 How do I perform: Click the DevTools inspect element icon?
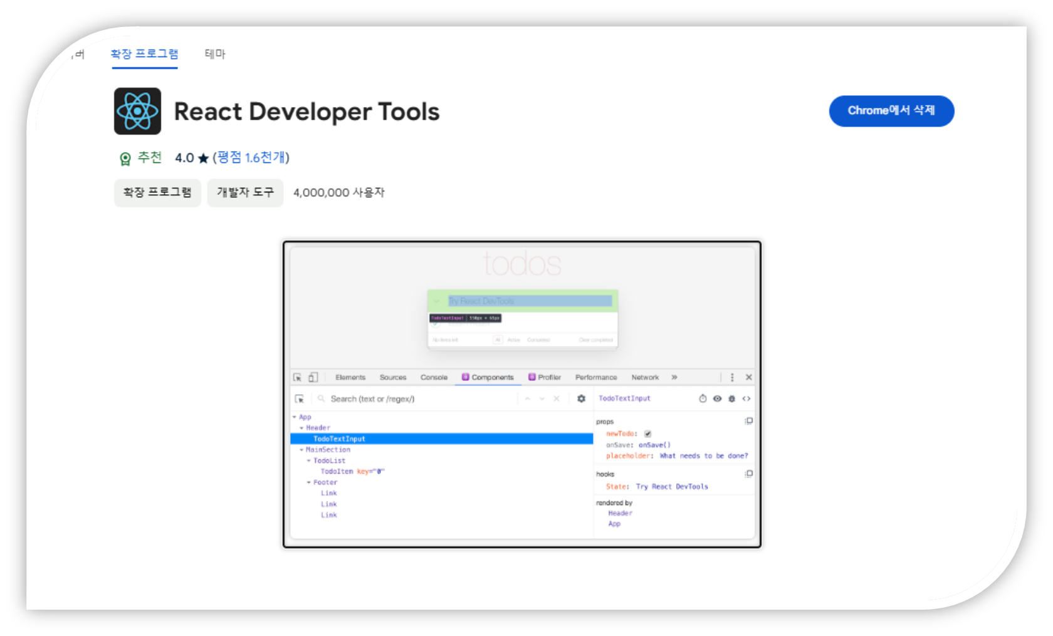[298, 377]
